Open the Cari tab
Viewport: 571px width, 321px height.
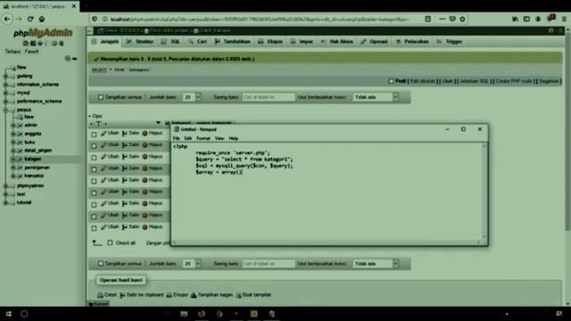198,42
